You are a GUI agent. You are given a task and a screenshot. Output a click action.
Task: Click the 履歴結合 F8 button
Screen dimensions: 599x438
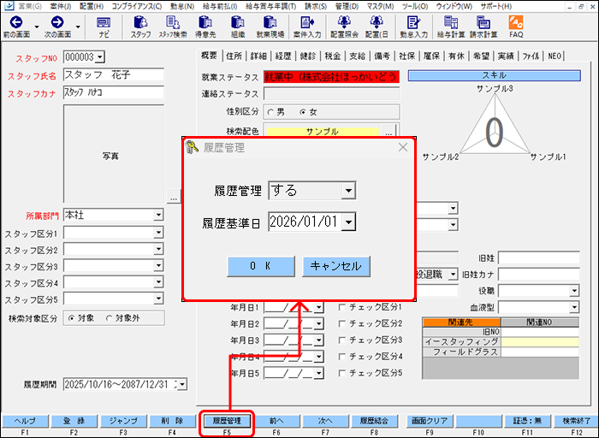coord(374,421)
